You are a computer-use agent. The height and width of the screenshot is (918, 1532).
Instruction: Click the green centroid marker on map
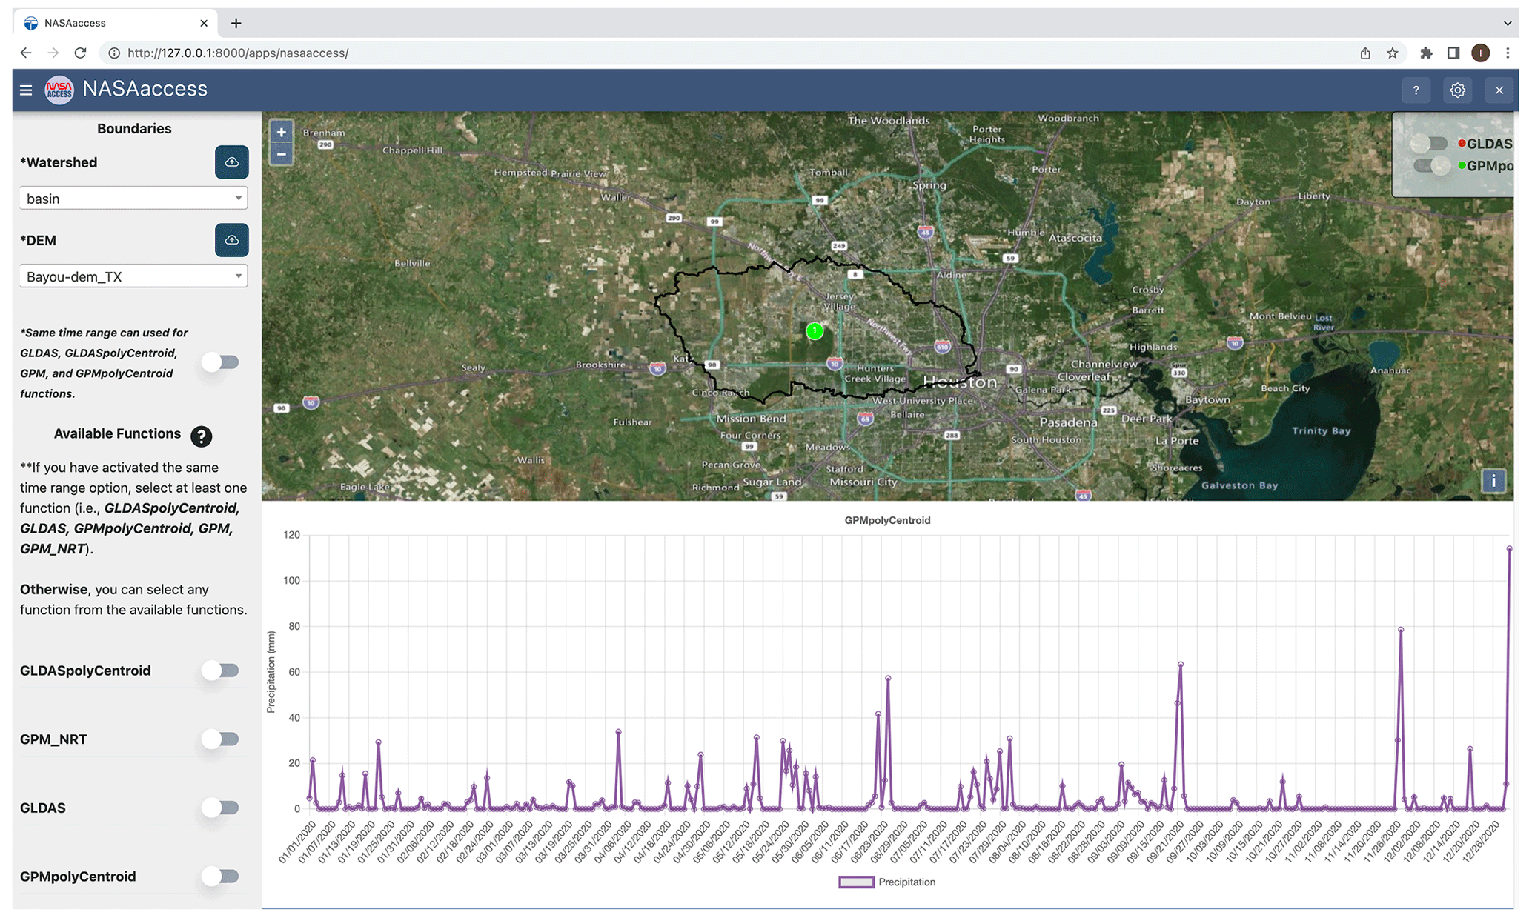tap(815, 331)
